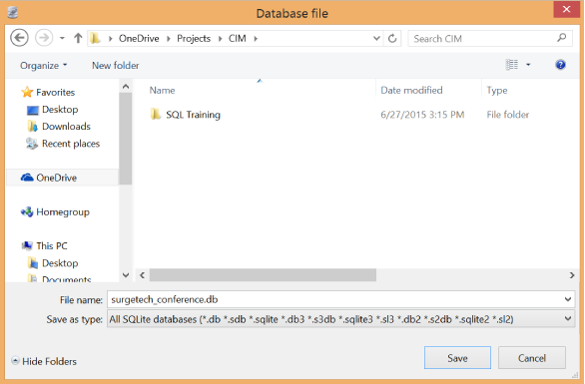The height and width of the screenshot is (384, 585).
Task: Click the search magnifier icon
Action: click(x=561, y=38)
